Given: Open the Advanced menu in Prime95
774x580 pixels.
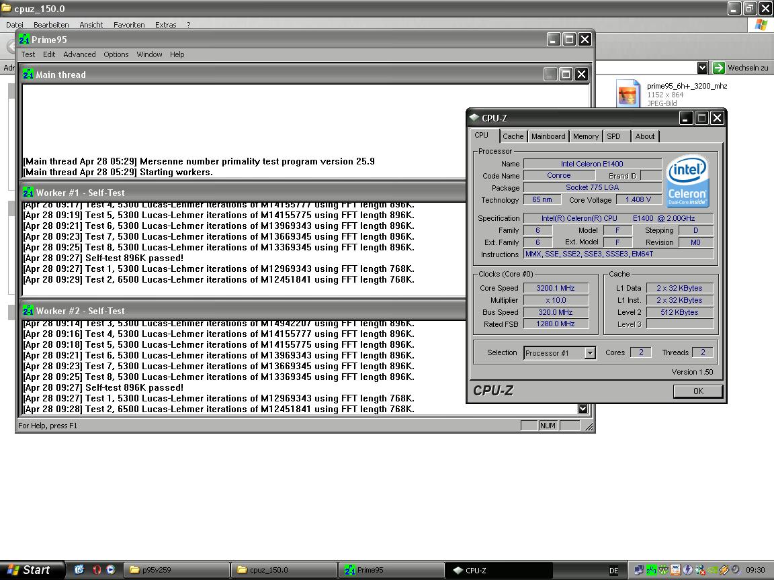Looking at the screenshot, I should click(79, 54).
